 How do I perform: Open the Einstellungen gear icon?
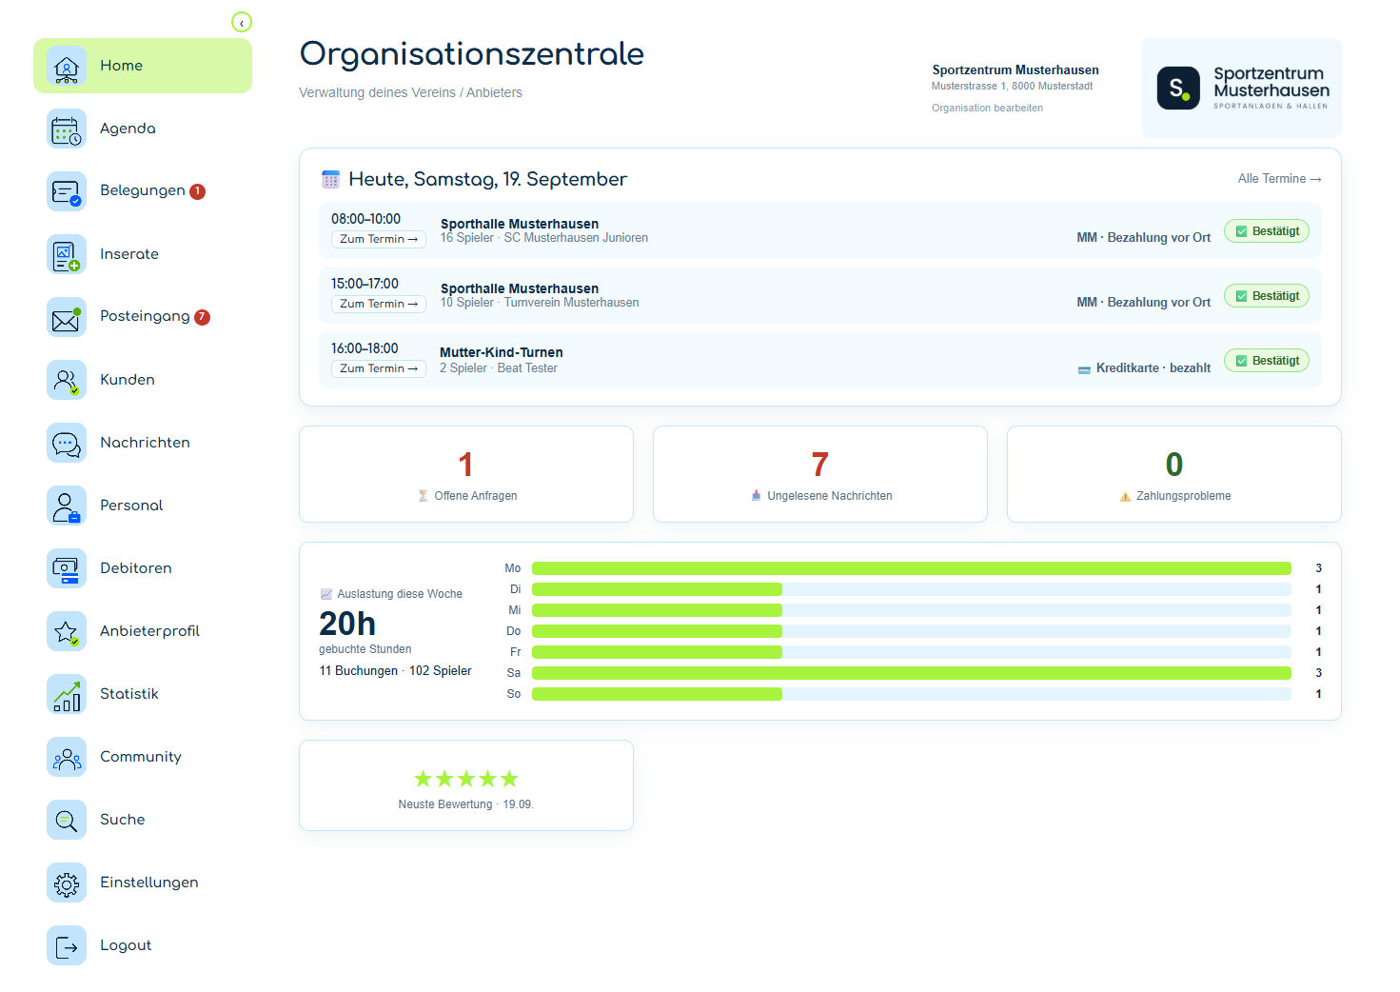pyautogui.click(x=67, y=883)
